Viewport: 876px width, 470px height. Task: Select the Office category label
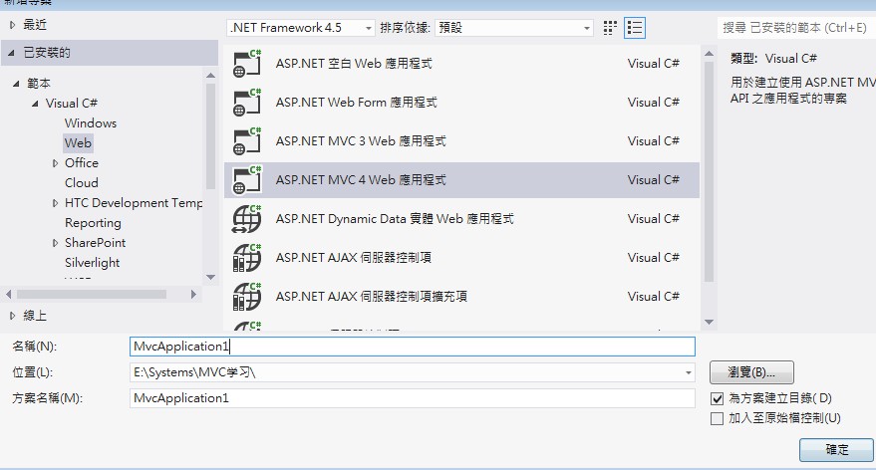pyautogui.click(x=82, y=163)
